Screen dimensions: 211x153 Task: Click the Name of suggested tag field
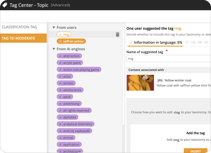pyautogui.click(x=169, y=59)
